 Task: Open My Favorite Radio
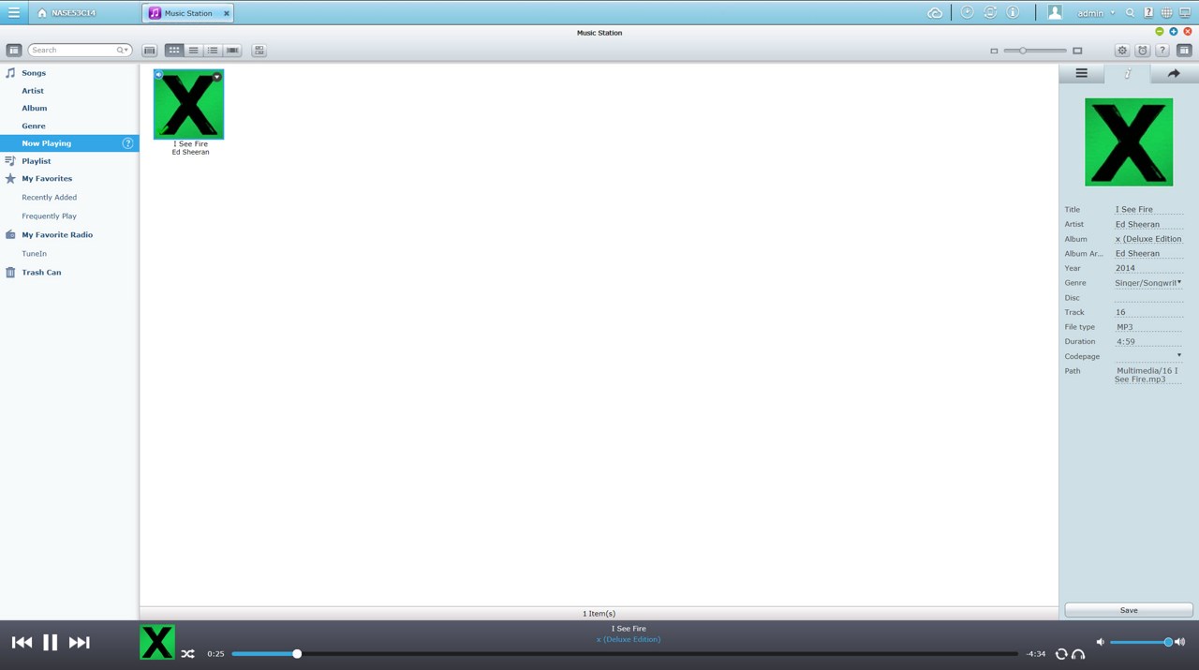pos(57,235)
